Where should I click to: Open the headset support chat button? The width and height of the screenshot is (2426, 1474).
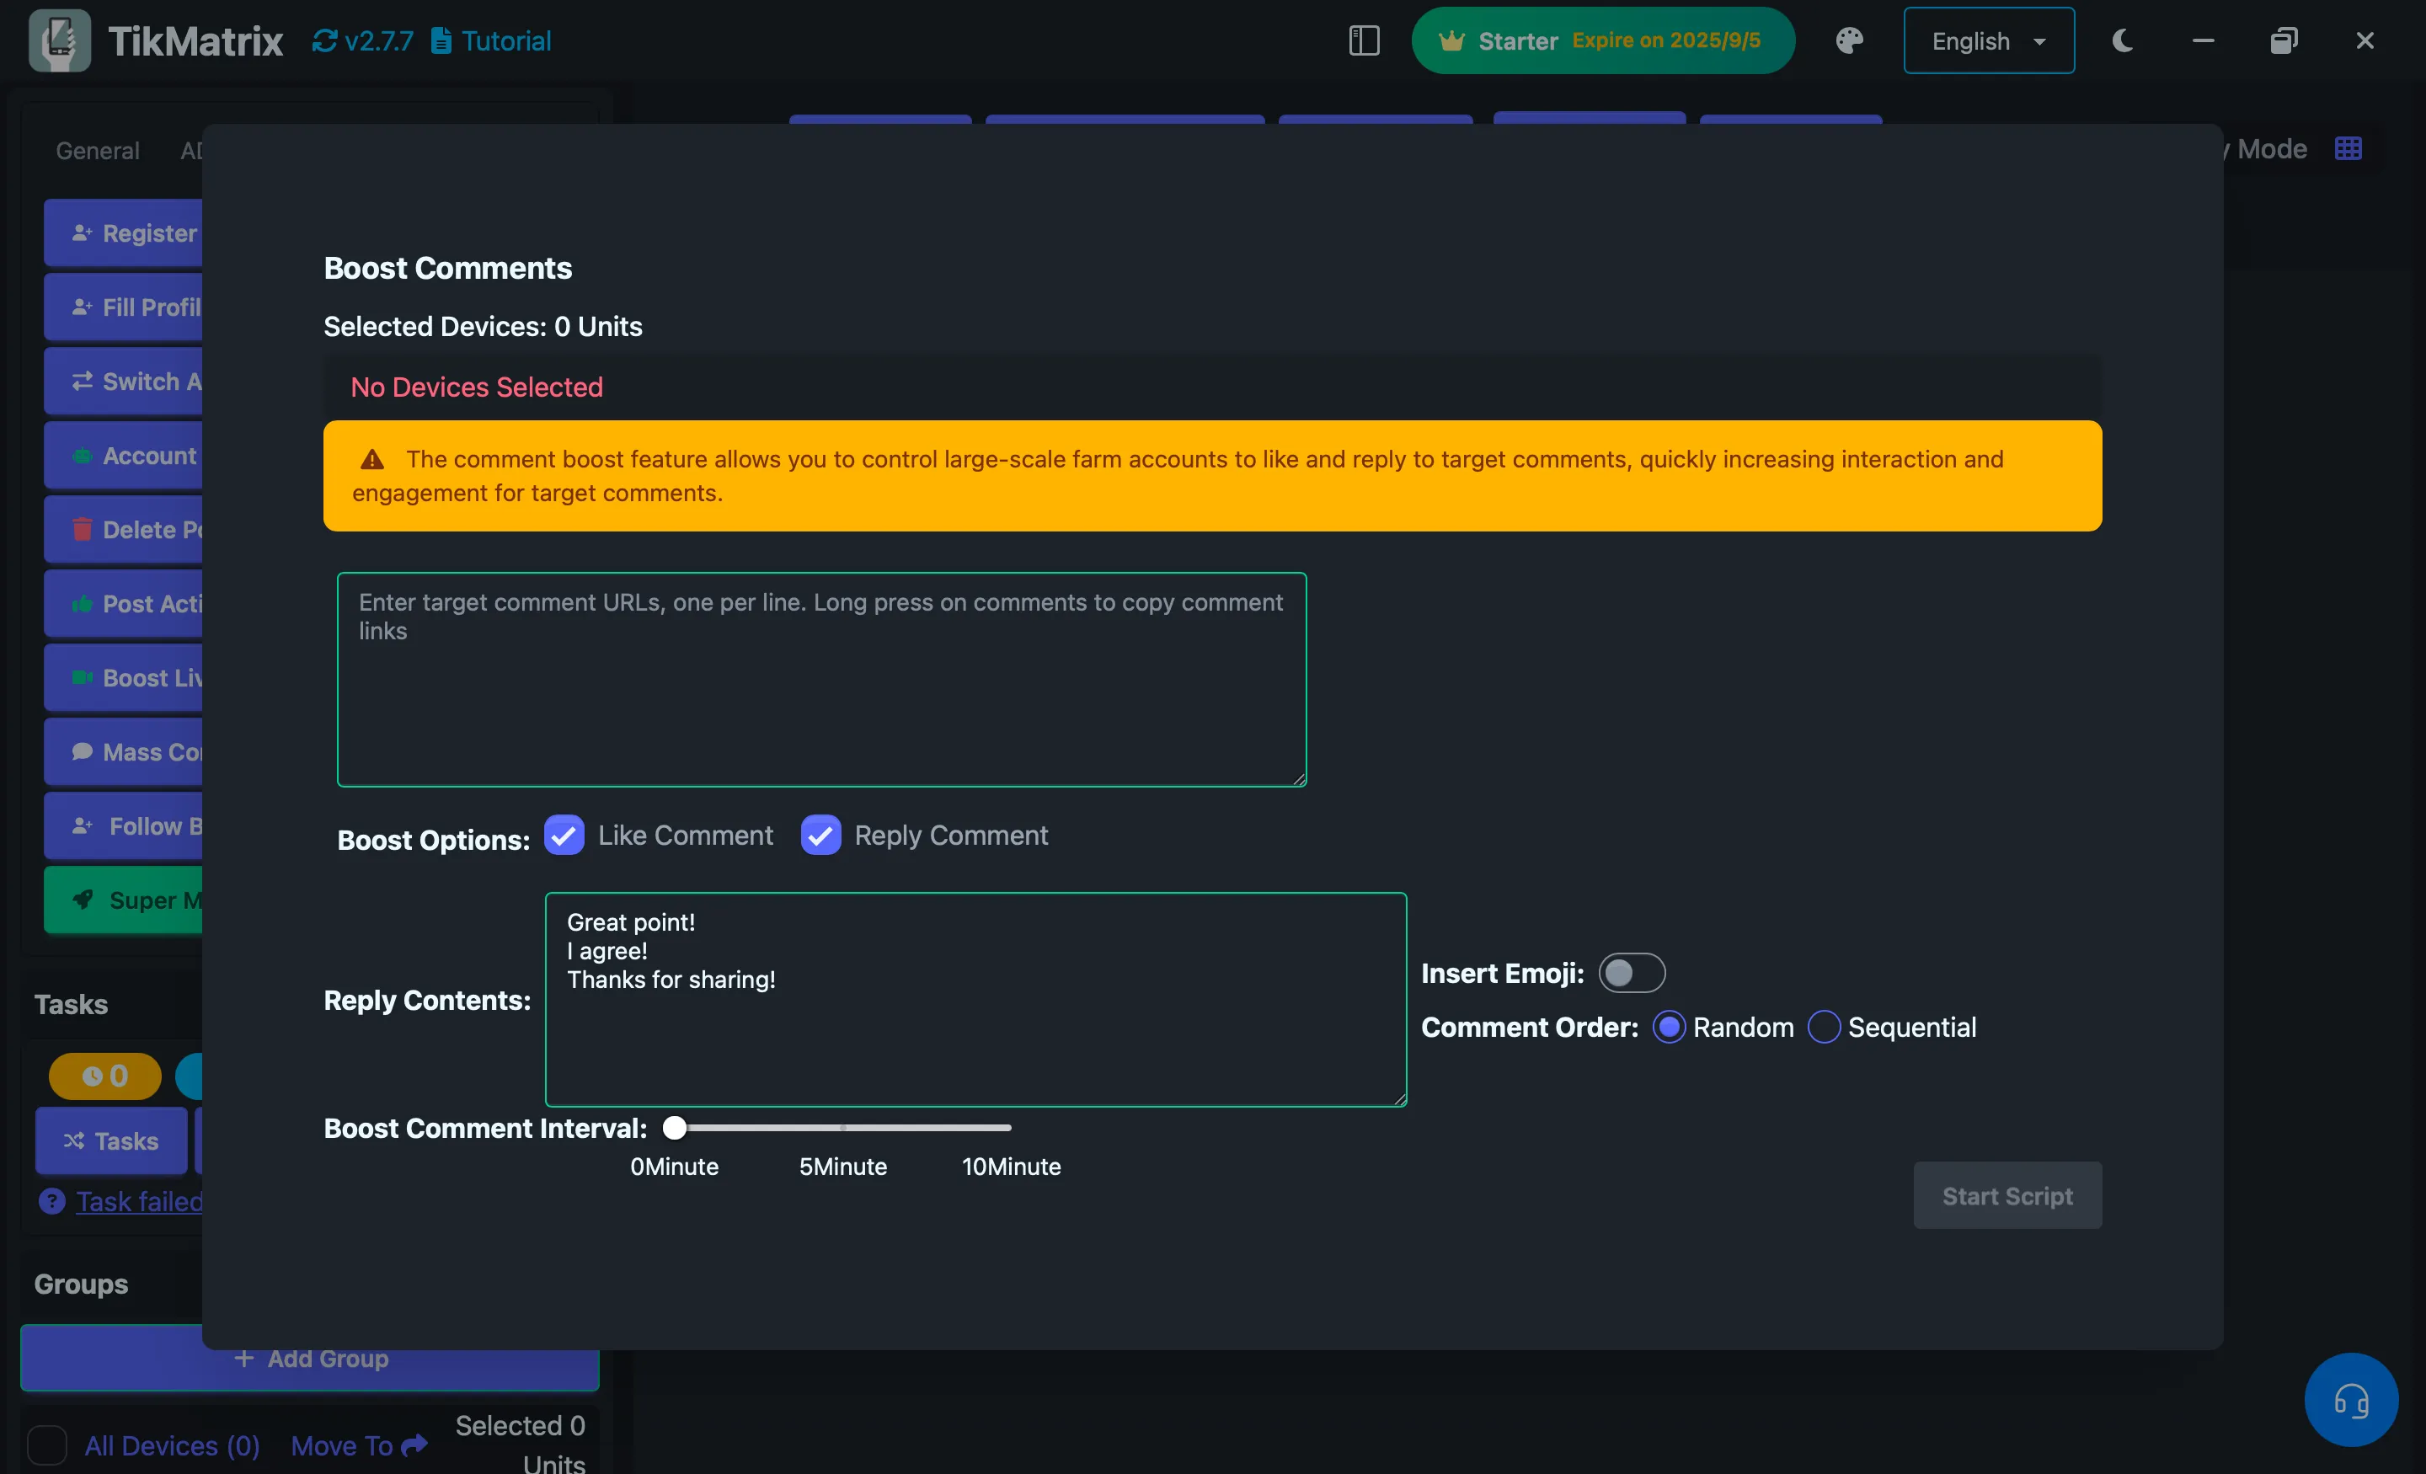[2350, 1399]
